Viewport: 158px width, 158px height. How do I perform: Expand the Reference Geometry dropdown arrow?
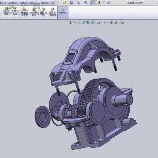pyautogui.click(x=15, y=18)
